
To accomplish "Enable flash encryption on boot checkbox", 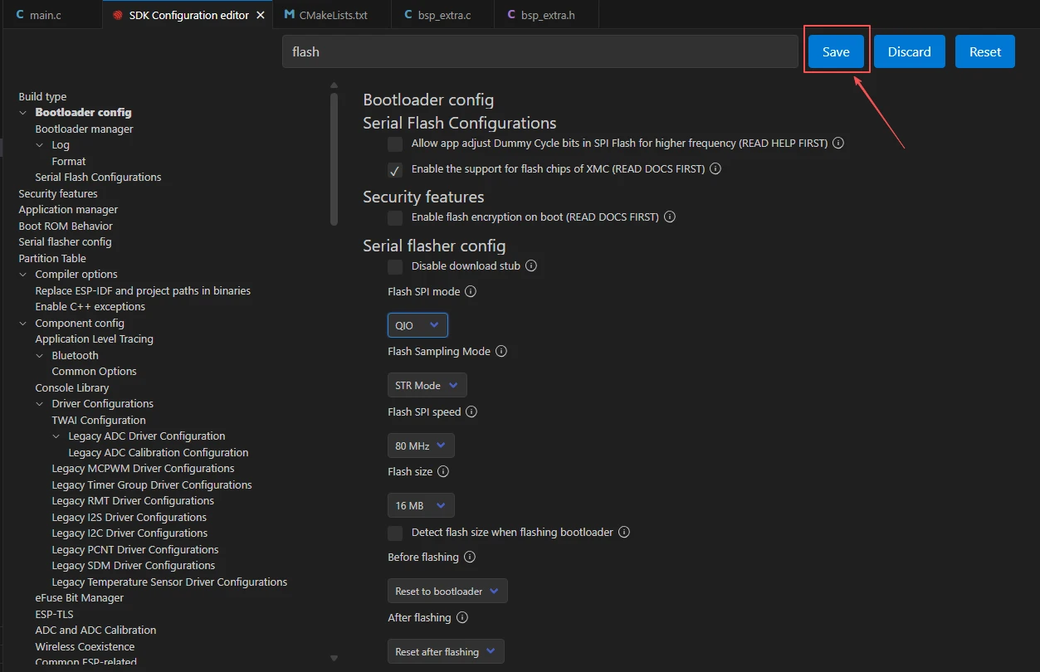I will point(395,217).
